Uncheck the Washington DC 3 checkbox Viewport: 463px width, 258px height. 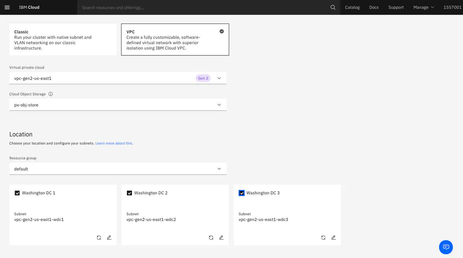point(242,193)
